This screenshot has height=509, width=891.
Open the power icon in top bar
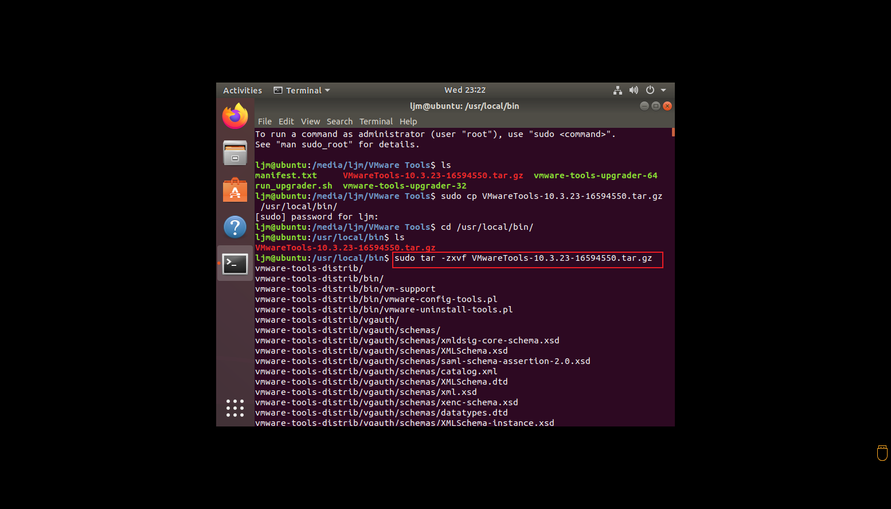tap(650, 90)
